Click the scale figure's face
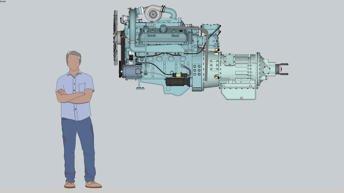The image size is (344, 193). click(73, 62)
